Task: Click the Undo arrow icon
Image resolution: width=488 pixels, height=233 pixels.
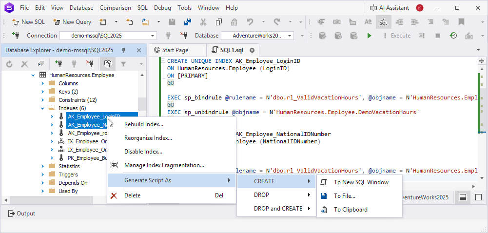Action: coord(250,22)
